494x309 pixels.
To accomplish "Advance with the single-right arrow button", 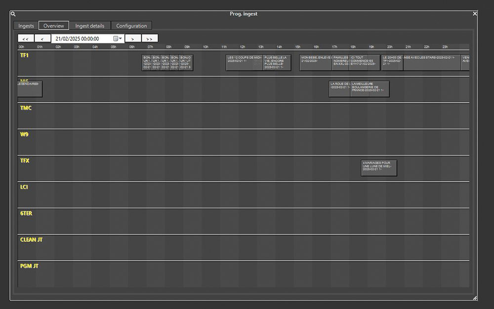I will pos(132,39).
